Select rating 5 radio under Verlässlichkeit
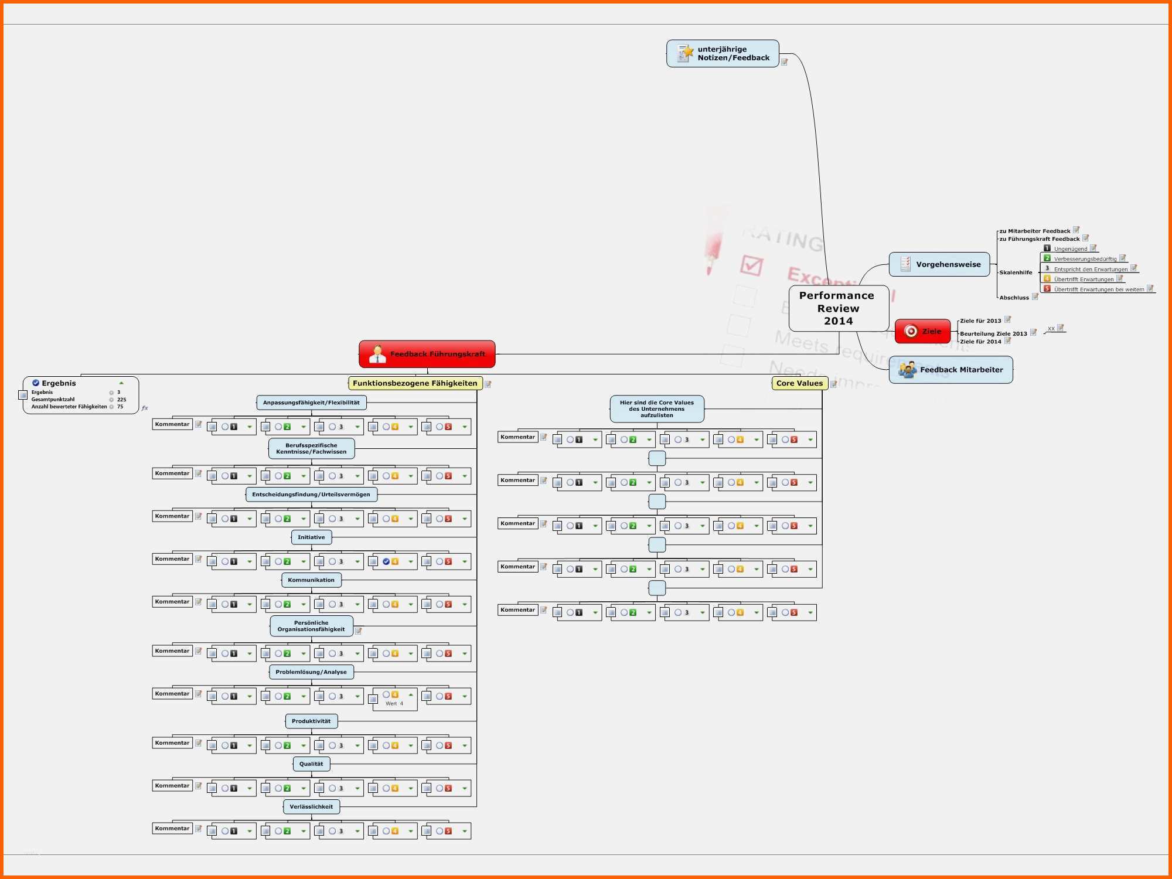 (x=439, y=831)
